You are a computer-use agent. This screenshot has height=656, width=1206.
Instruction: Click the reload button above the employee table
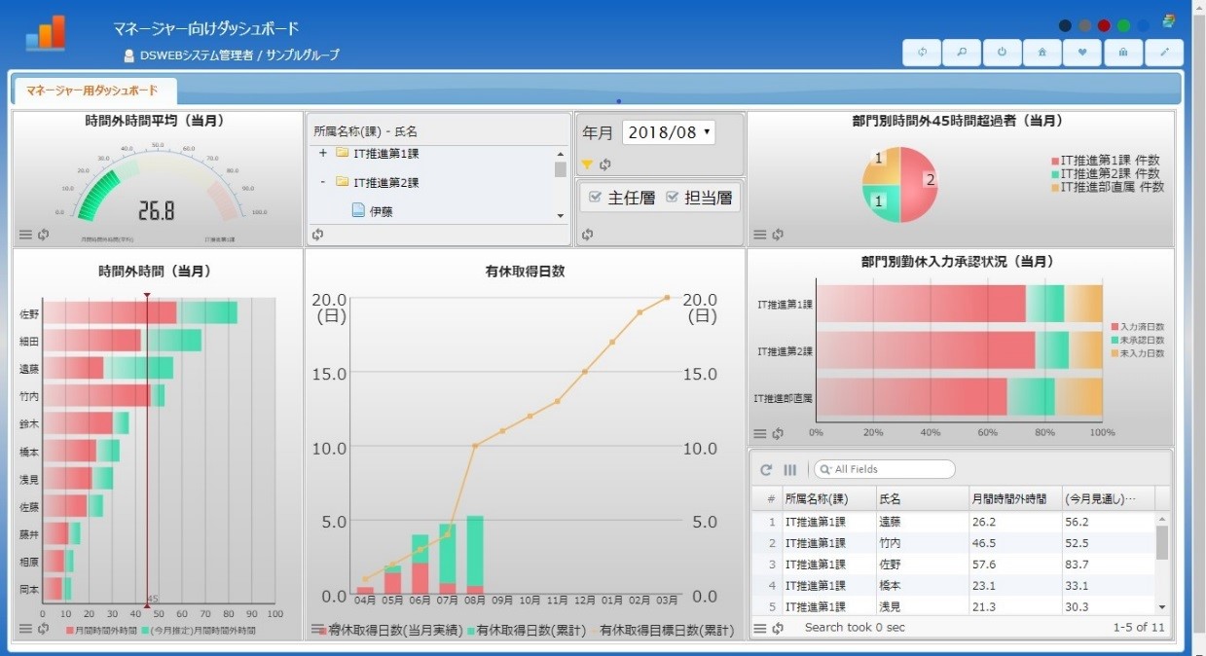tap(765, 469)
